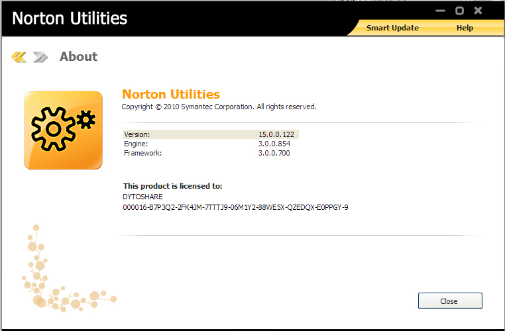The image size is (505, 331).
Task: Click the Norton Utilities title bar text
Action: pos(70,19)
